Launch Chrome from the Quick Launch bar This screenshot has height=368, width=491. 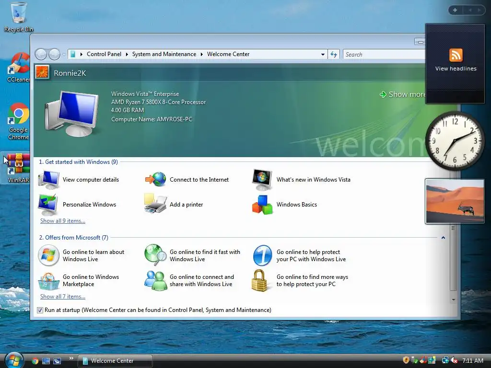(x=35, y=361)
